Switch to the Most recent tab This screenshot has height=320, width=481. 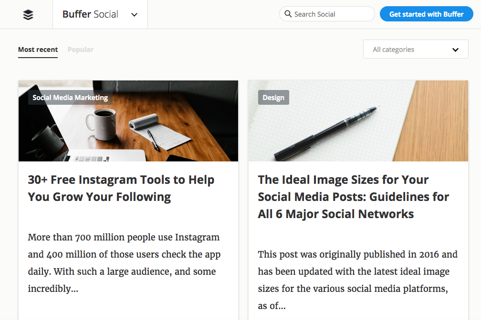38,50
